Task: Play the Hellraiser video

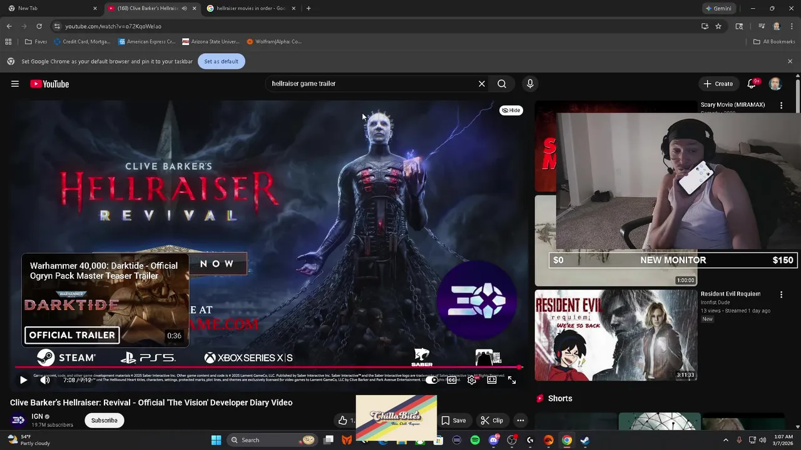Action: (23, 380)
